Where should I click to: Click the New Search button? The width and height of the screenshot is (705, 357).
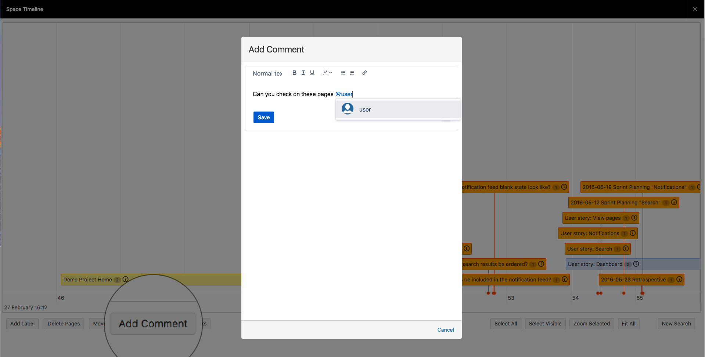(x=676, y=324)
